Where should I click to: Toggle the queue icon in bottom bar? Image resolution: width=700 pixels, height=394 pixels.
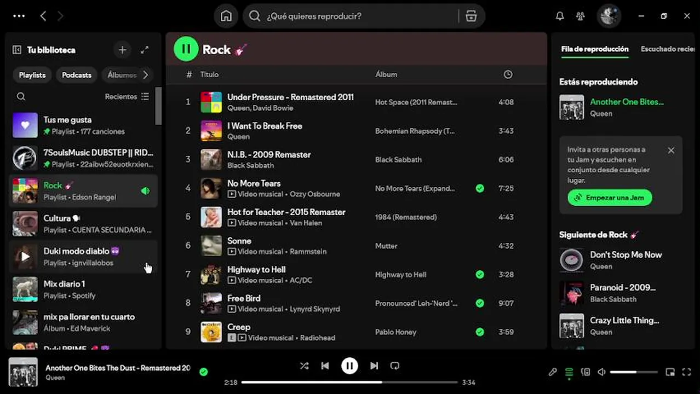[x=569, y=372]
